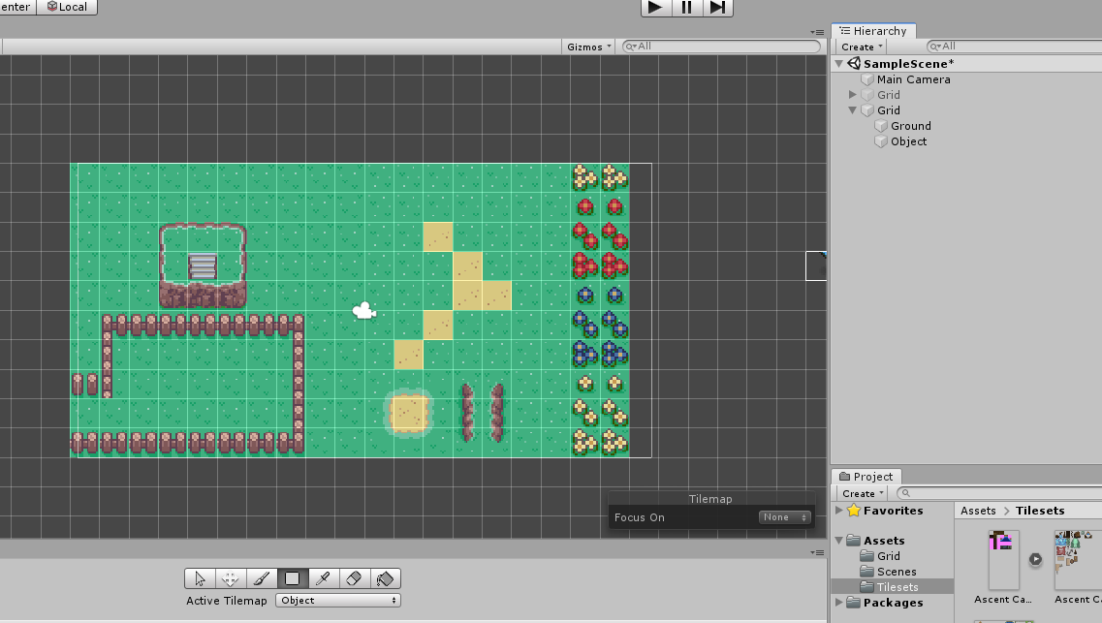Click Create in the Hierarchy panel
The width and height of the screenshot is (1102, 623).
pyautogui.click(x=859, y=47)
